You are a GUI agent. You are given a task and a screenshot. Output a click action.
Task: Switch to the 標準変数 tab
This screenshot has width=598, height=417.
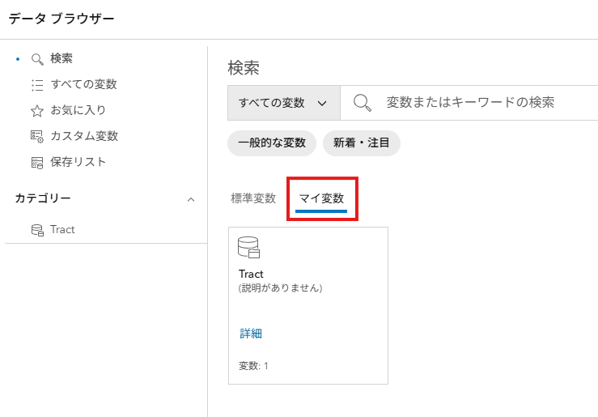(253, 198)
